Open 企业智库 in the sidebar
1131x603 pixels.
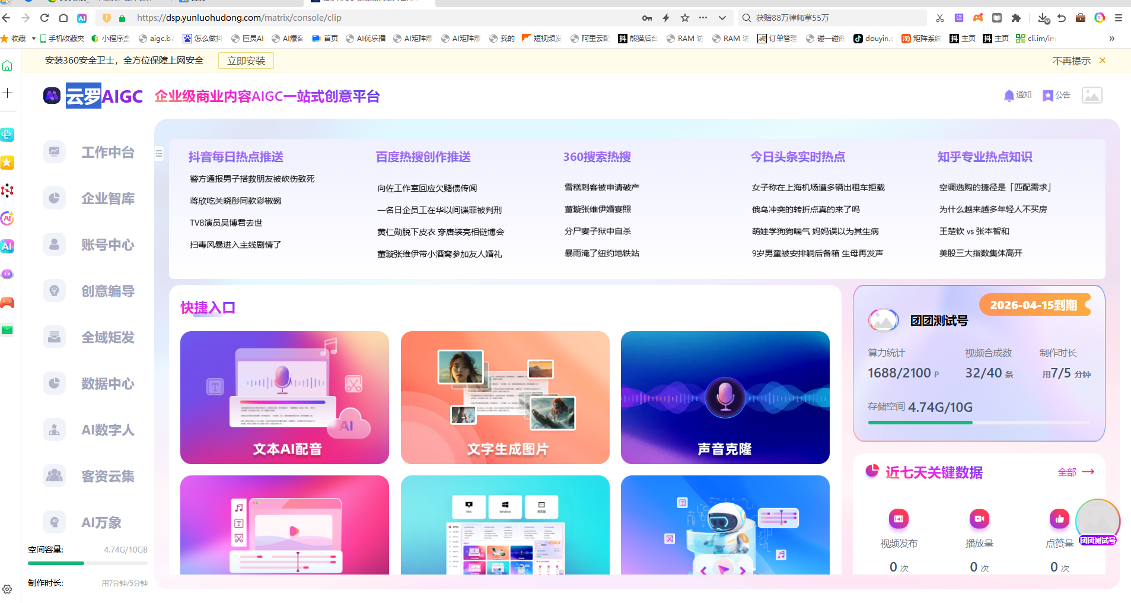(55, 198)
